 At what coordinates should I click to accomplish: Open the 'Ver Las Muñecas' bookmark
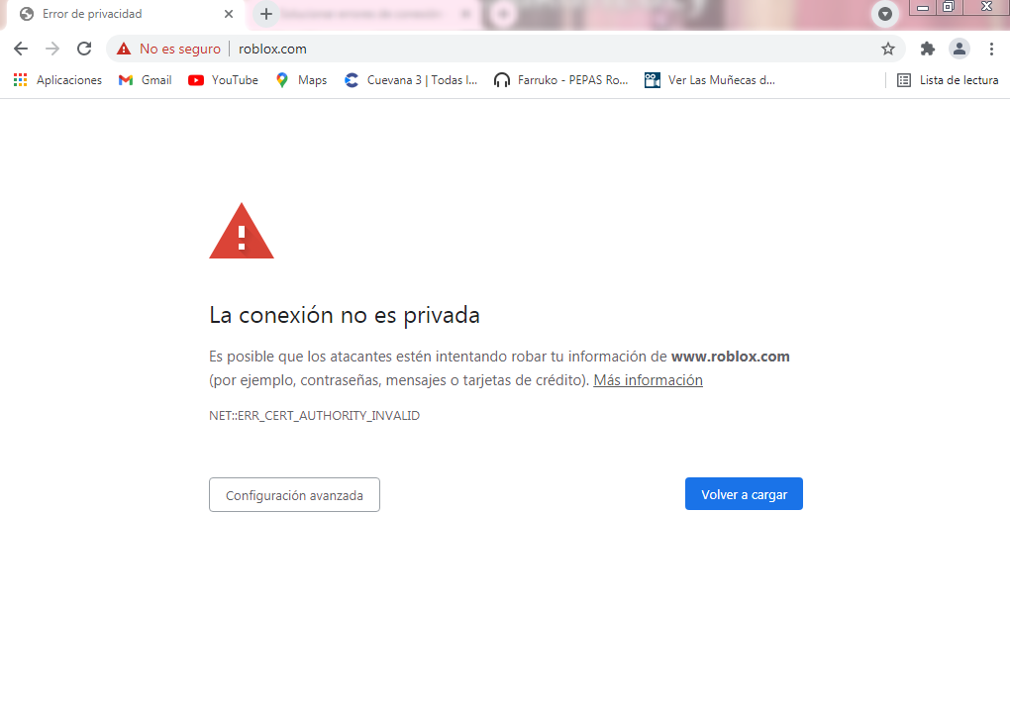click(709, 80)
